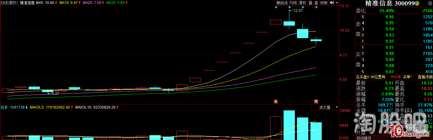Click the 最低 9.56 low value
433x140 pixels.
coord(428,94)
